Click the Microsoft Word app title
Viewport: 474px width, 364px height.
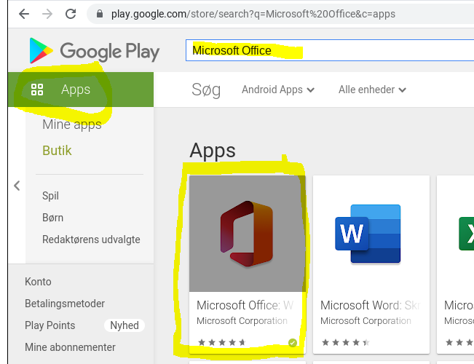pyautogui.click(x=371, y=305)
